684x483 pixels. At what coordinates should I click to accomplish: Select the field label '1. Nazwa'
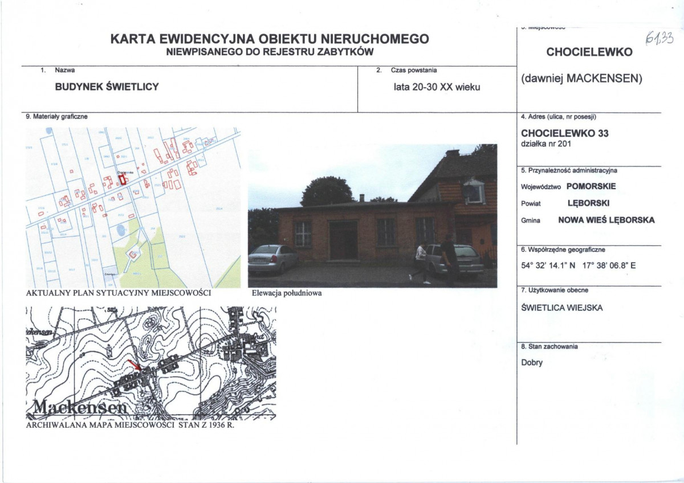pyautogui.click(x=59, y=70)
